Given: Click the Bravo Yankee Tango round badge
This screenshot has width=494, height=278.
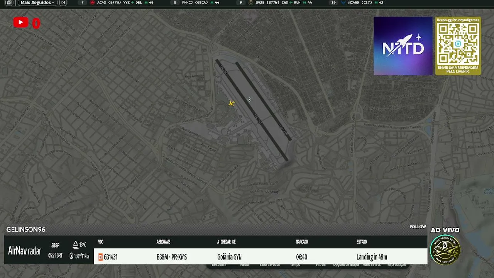Looking at the screenshot, I should (x=445, y=250).
